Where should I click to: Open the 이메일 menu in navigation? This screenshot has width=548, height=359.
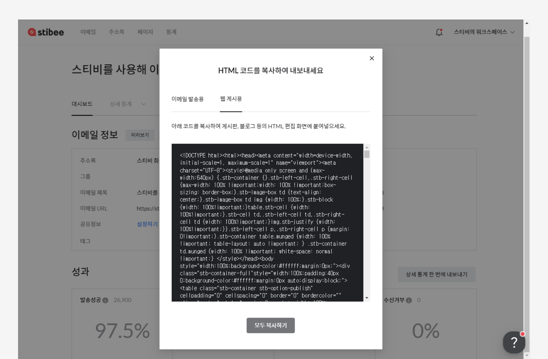pyautogui.click(x=88, y=32)
